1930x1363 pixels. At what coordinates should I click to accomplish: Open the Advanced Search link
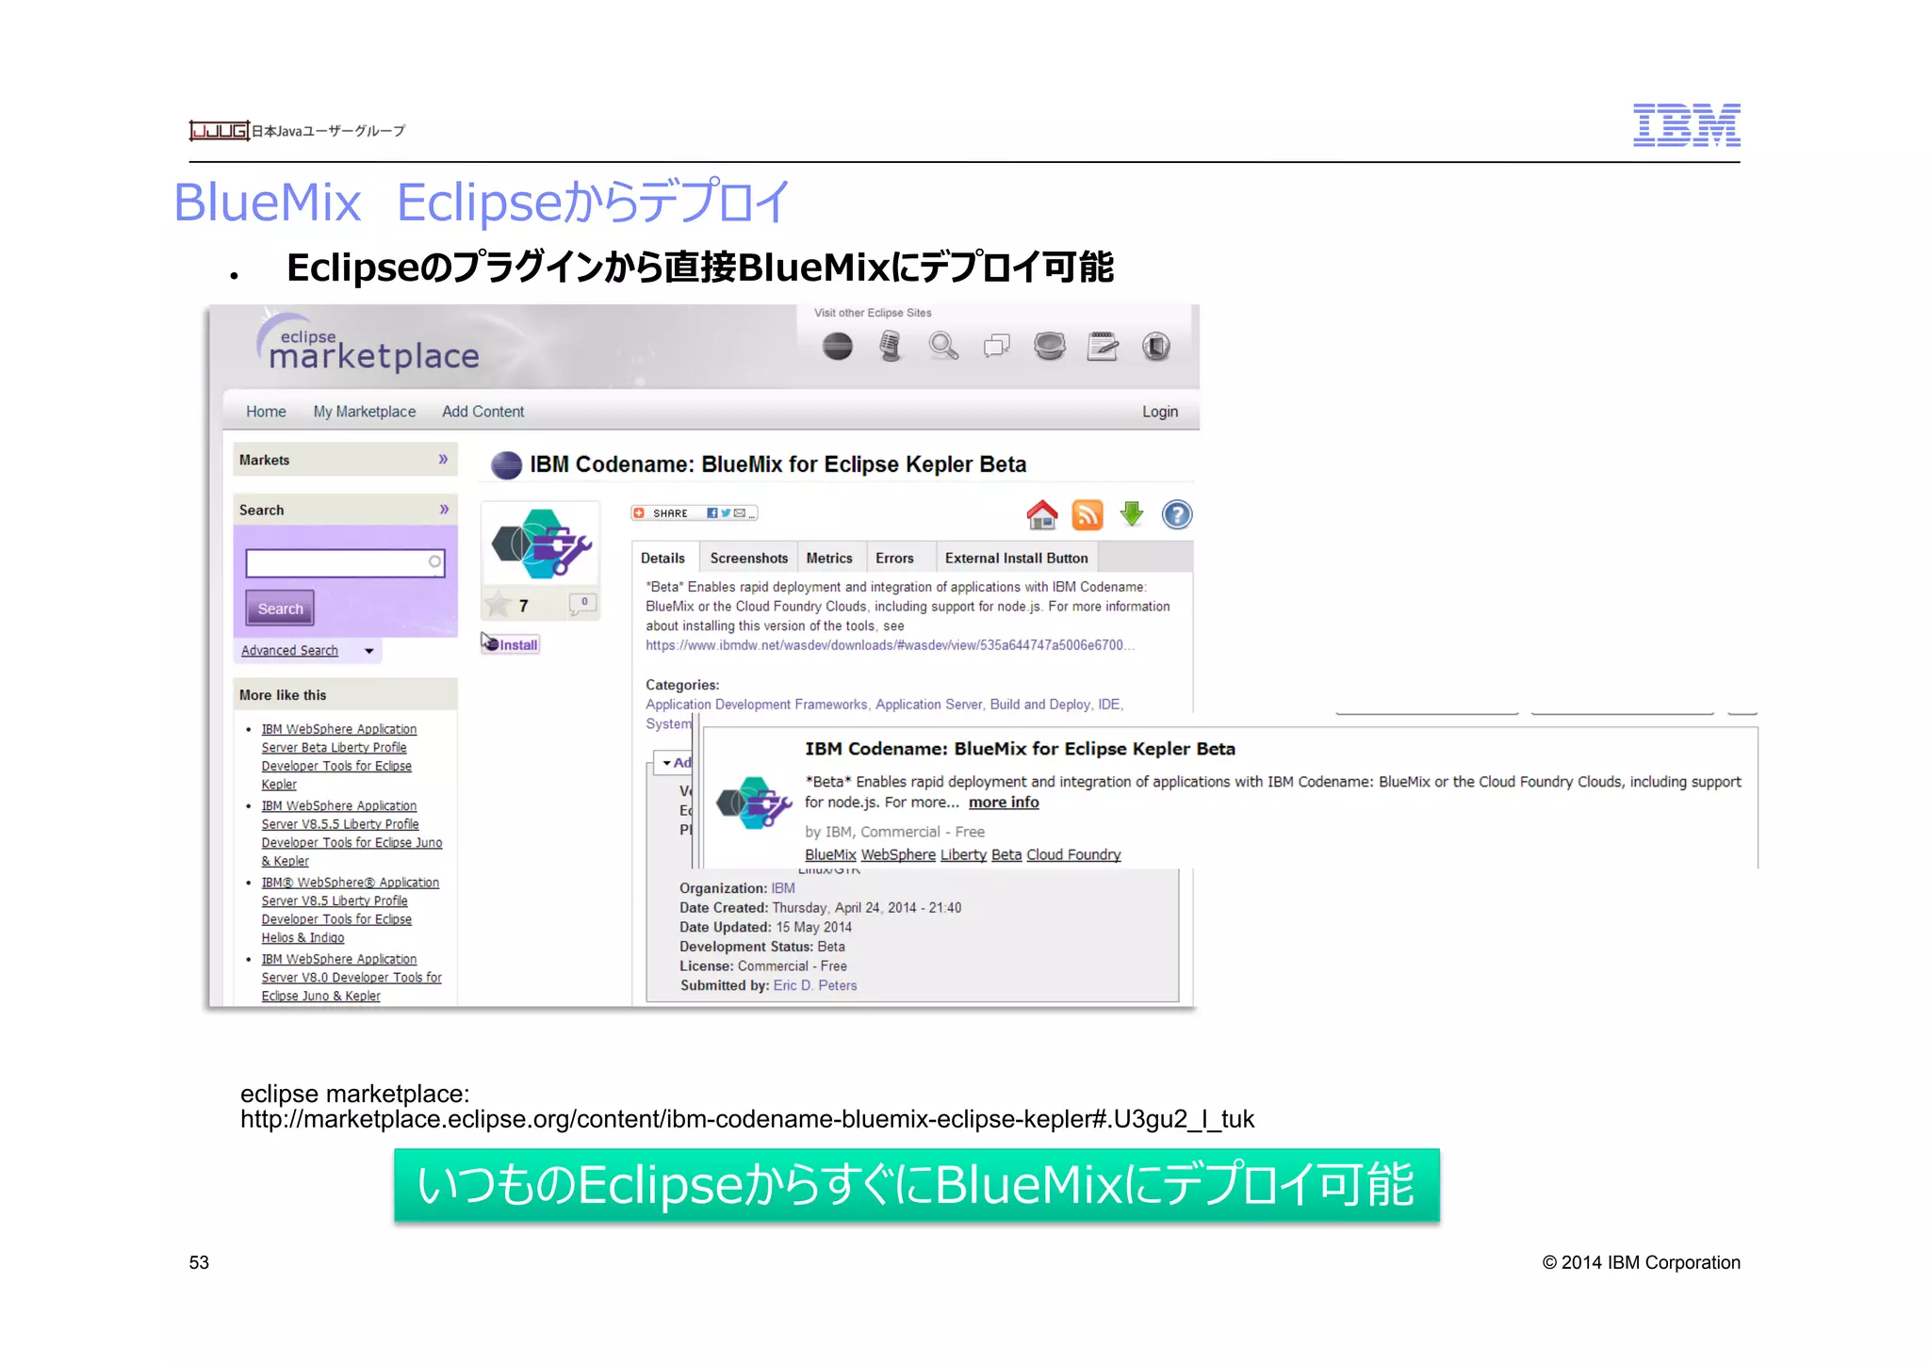[289, 651]
